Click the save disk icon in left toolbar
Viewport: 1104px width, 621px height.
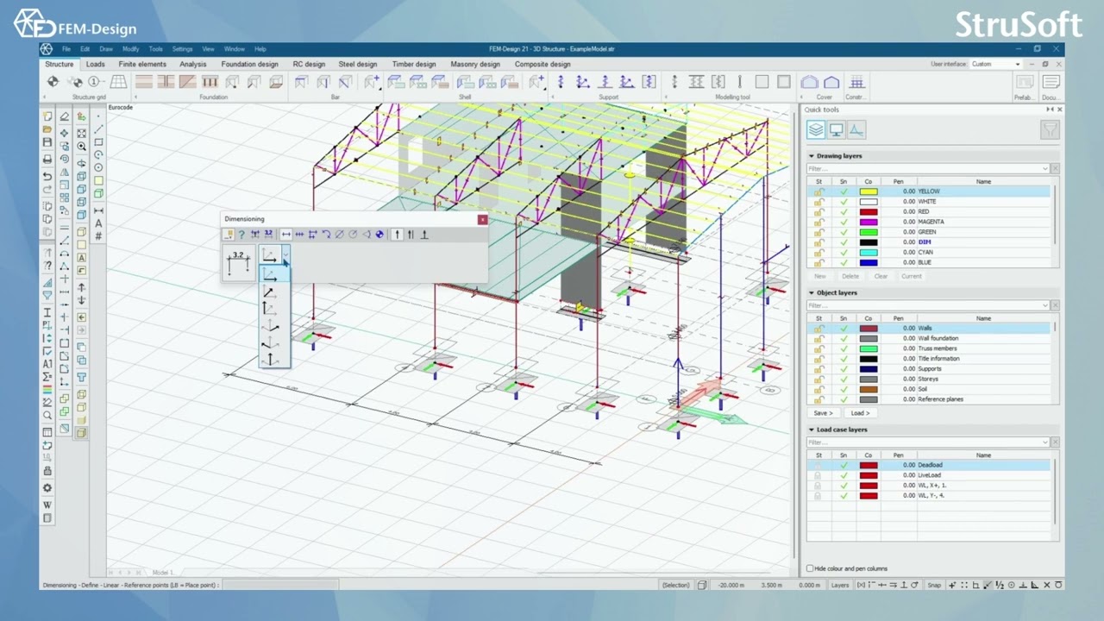point(47,142)
